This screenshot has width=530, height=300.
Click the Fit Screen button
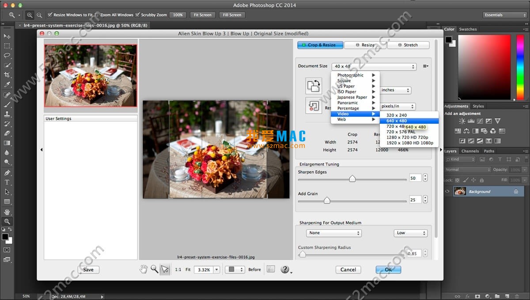[x=203, y=15]
